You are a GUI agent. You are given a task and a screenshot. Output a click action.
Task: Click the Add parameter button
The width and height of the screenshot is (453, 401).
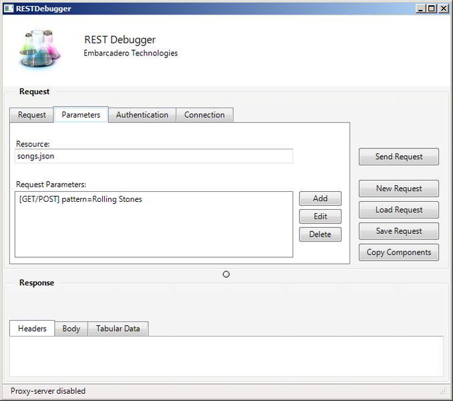click(320, 198)
